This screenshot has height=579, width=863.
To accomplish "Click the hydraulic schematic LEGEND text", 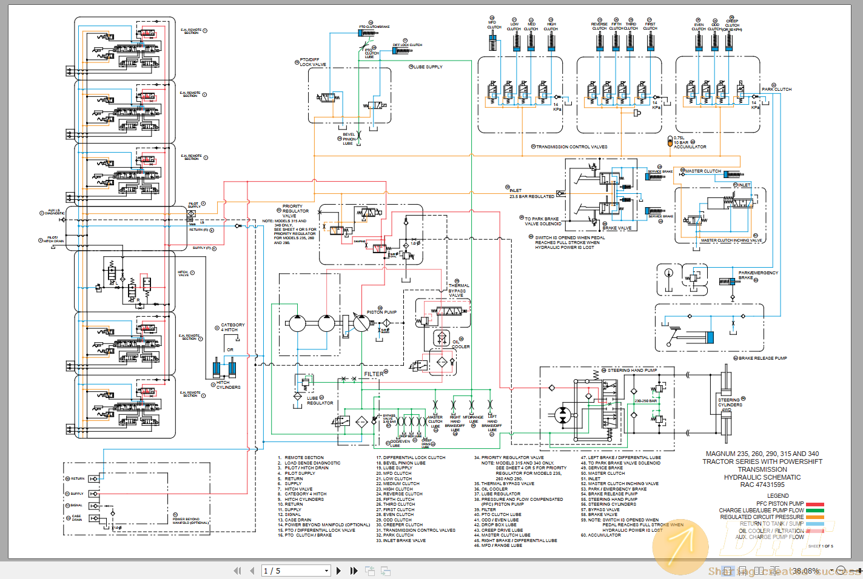I will tap(778, 495).
